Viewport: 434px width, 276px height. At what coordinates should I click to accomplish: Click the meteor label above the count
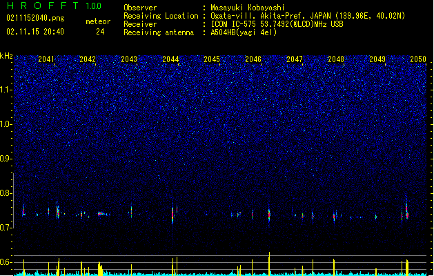point(98,21)
